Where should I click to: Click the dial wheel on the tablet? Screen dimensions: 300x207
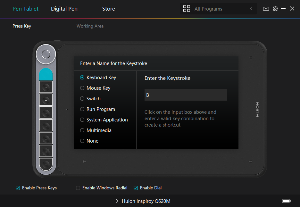(x=46, y=54)
